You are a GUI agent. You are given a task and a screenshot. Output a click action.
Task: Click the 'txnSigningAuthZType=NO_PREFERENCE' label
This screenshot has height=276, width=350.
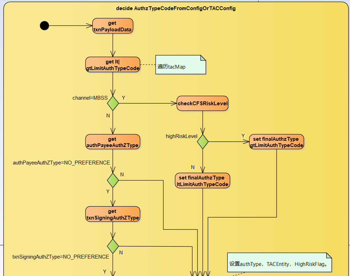[61, 257]
